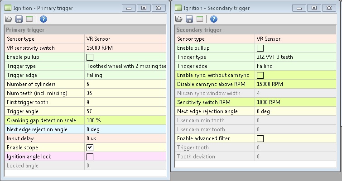Click the Sensitivity switch RPM value 1000 RPM
This screenshot has height=181, width=342.
point(296,102)
